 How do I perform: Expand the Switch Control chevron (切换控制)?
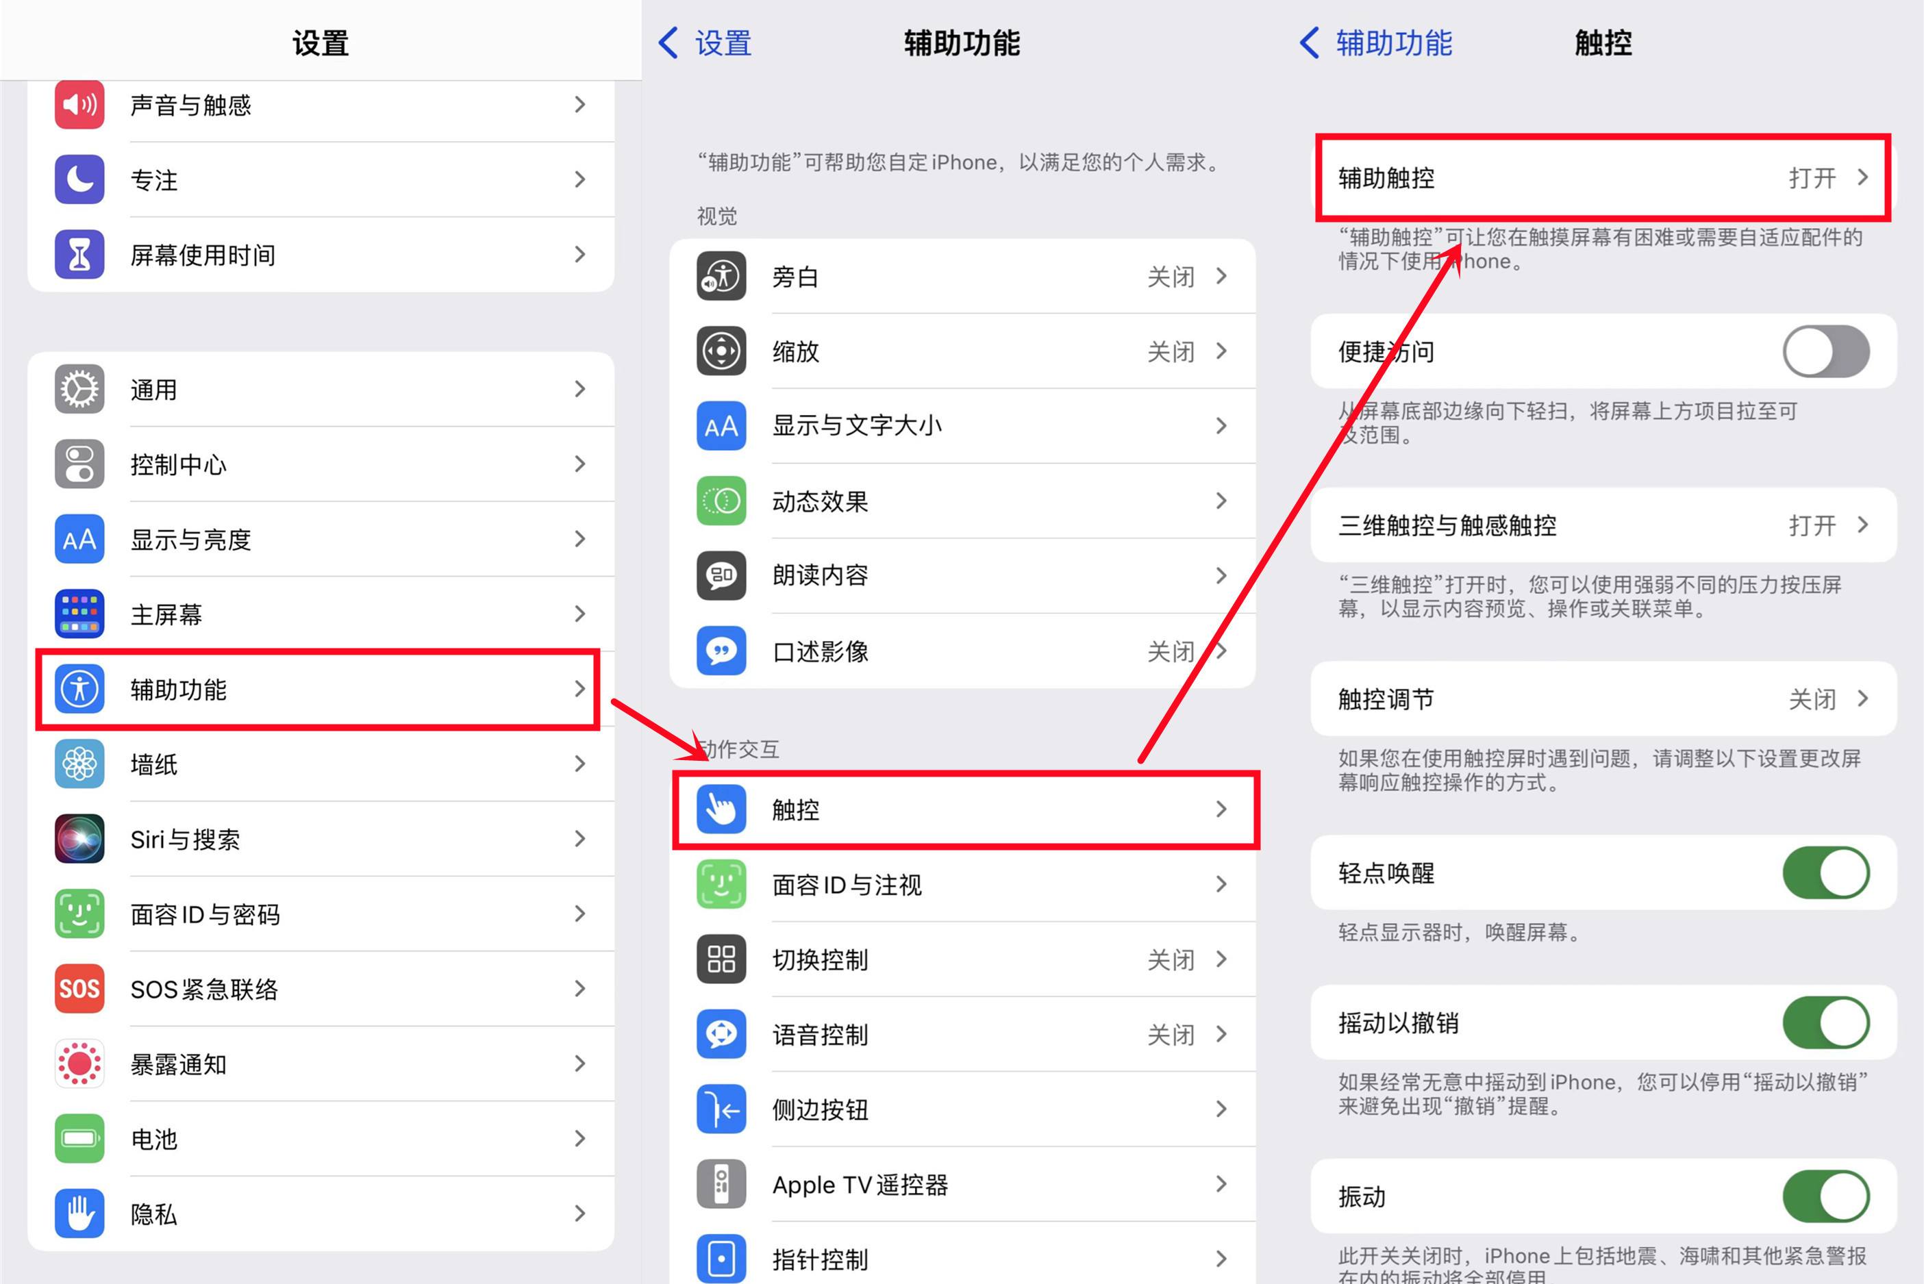(1221, 959)
